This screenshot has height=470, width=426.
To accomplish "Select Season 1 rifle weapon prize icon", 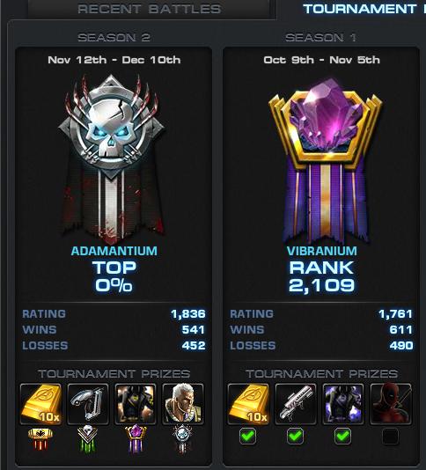I will tap(296, 404).
